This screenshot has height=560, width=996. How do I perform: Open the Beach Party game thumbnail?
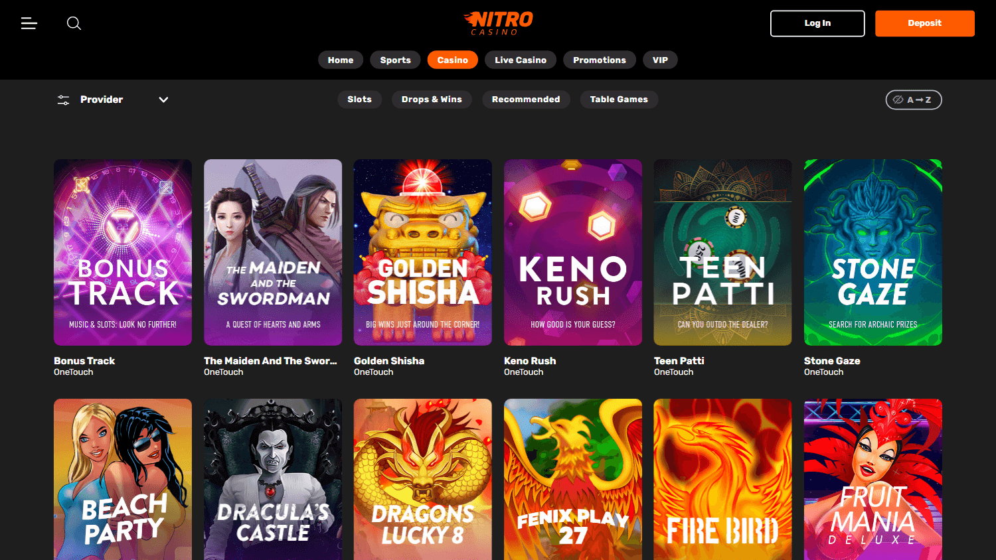[123, 479]
